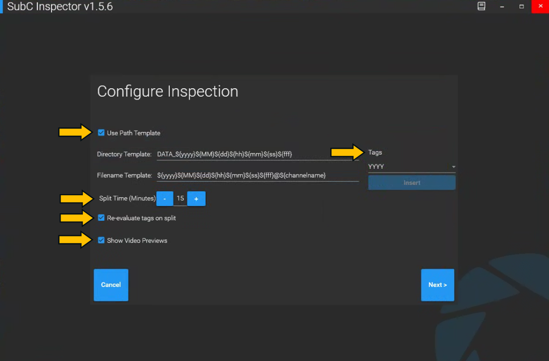Click the split time value field

point(180,199)
